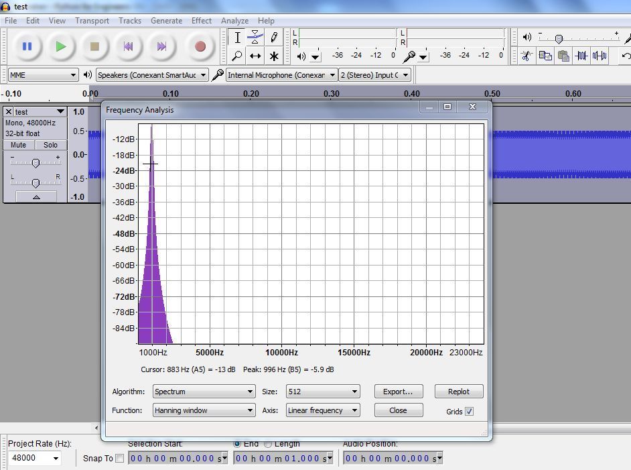
Task: Open Function dropdown showing Hanning window
Action: point(204,410)
